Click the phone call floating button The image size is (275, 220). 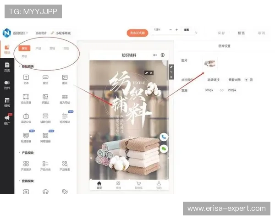pos(164,137)
